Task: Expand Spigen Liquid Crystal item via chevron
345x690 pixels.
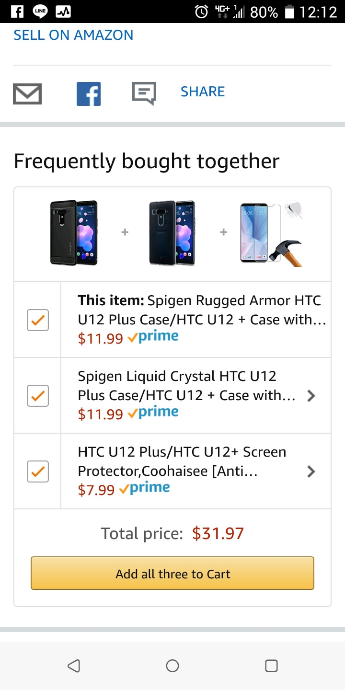Action: [x=311, y=396]
